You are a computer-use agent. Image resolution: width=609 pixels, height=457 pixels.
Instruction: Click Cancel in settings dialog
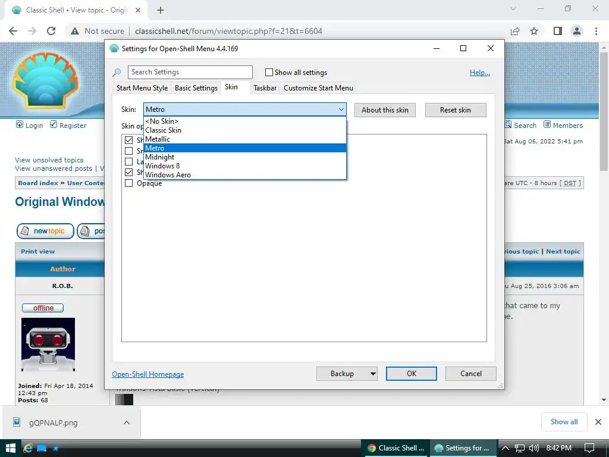(471, 374)
